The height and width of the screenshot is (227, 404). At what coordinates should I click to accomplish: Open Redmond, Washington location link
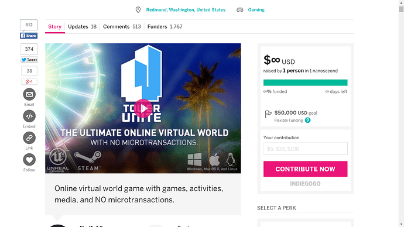[x=186, y=10]
